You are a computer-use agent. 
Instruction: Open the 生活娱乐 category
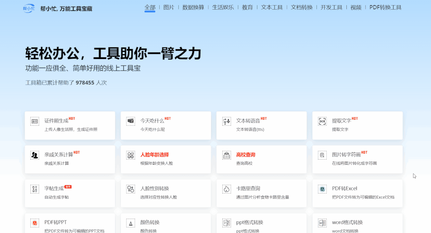(x=223, y=7)
